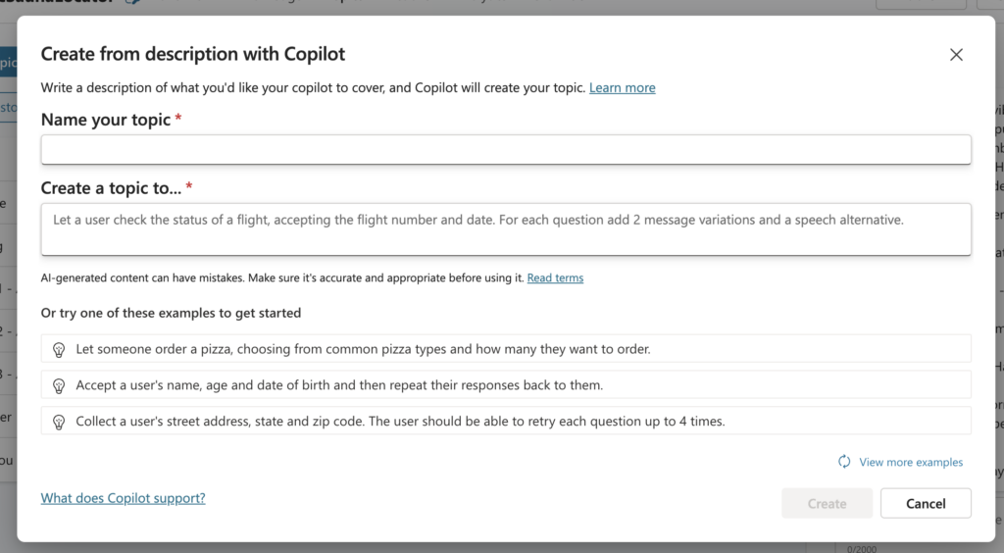The image size is (1004, 553).
Task: Open the Read terms link
Action: [x=555, y=278]
